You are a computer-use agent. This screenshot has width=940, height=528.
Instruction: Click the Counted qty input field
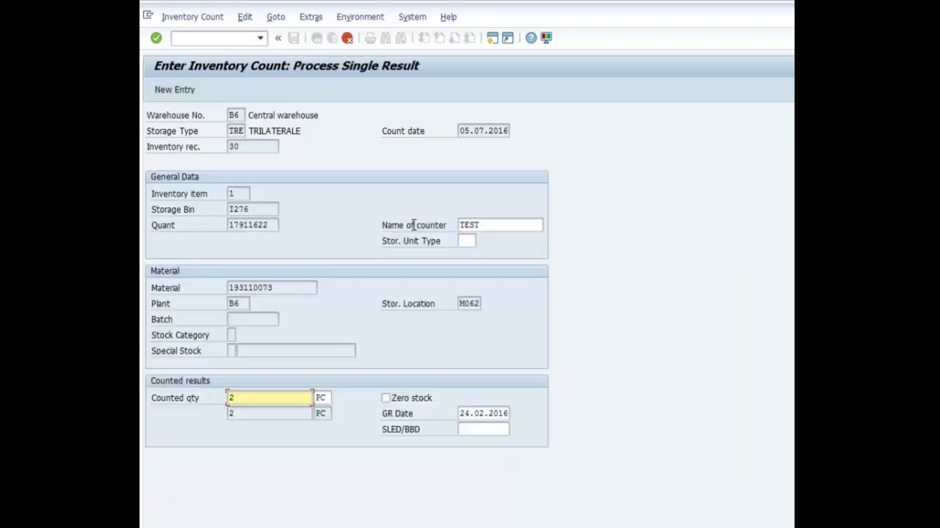pos(270,397)
